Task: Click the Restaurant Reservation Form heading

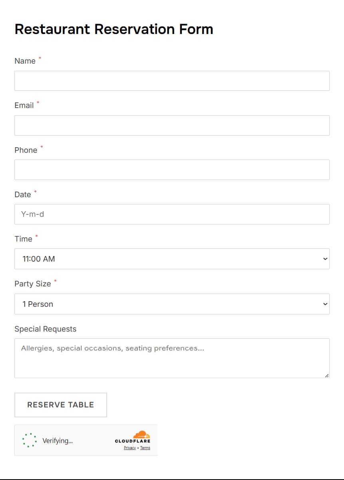Action: pos(113,29)
